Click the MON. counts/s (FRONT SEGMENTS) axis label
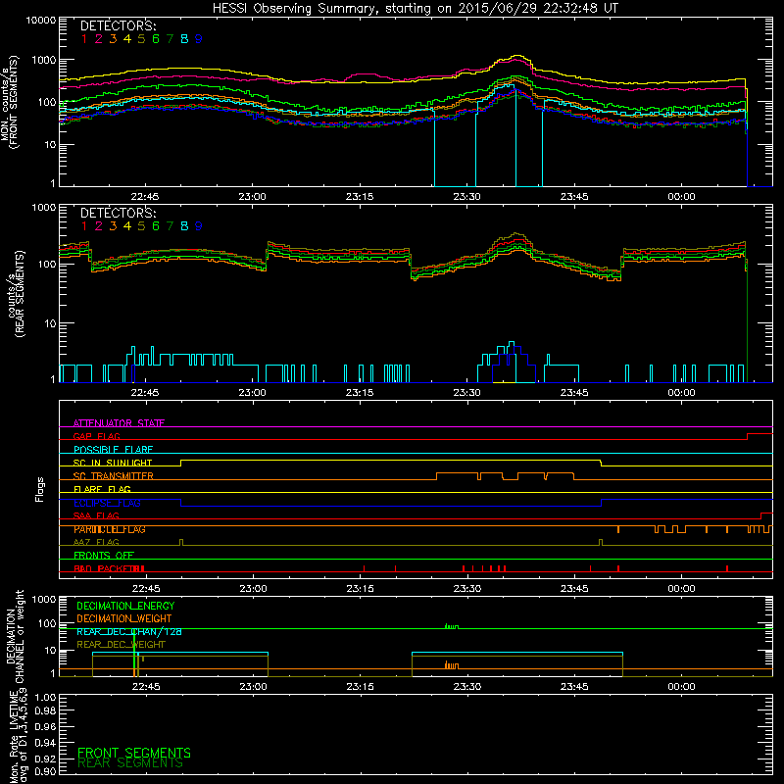Image resolution: width=784 pixels, height=784 pixels. click(x=10, y=102)
